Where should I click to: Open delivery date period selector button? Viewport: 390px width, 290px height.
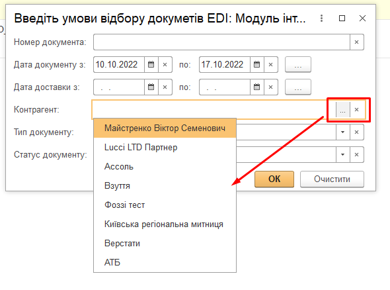pyautogui.click(x=298, y=87)
